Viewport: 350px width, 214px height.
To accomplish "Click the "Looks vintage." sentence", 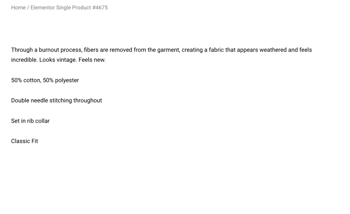I will 58,60.
